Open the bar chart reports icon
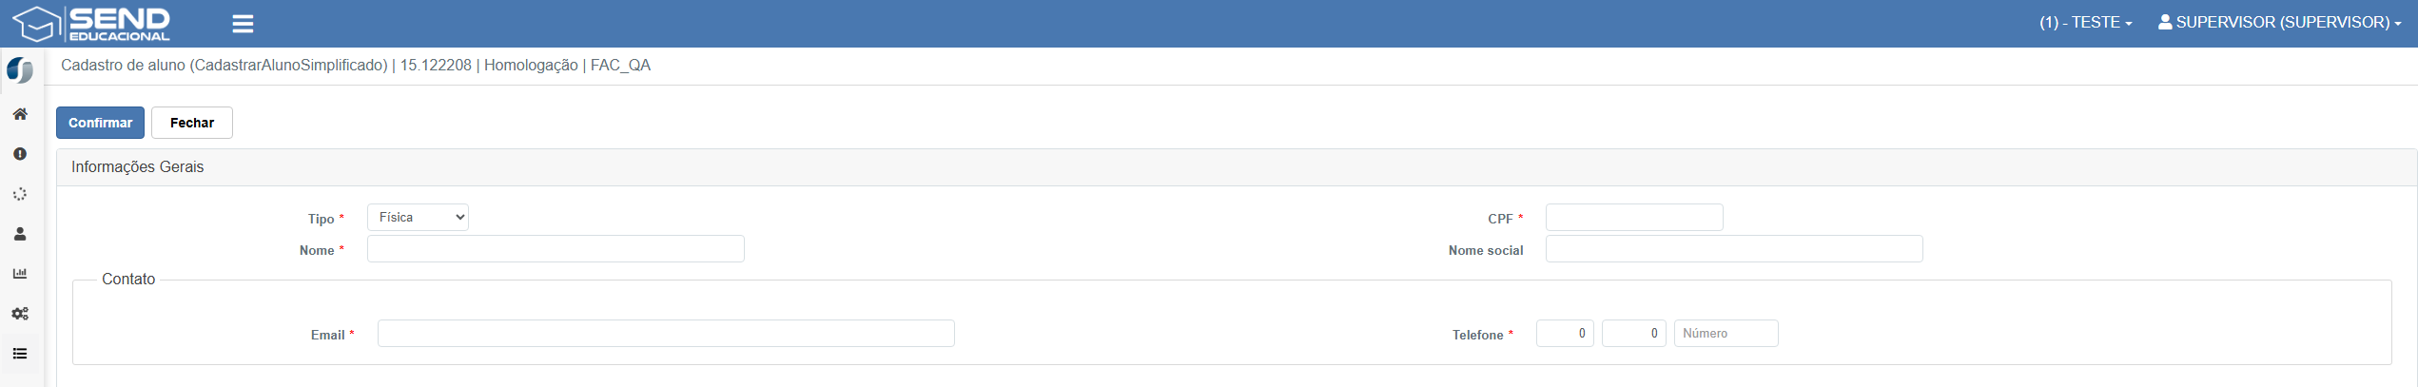The image size is (2418, 387). pyautogui.click(x=20, y=274)
